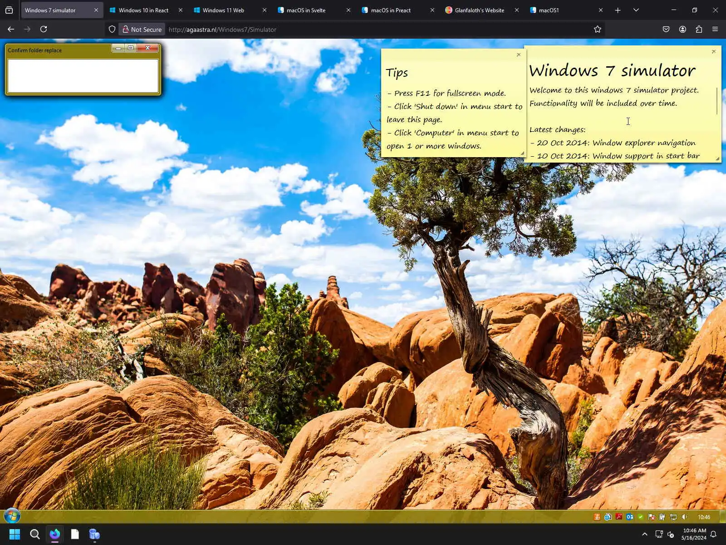
Task: Click '20 Oct 2014: Window explorer navigation' line
Action: pyautogui.click(x=613, y=143)
